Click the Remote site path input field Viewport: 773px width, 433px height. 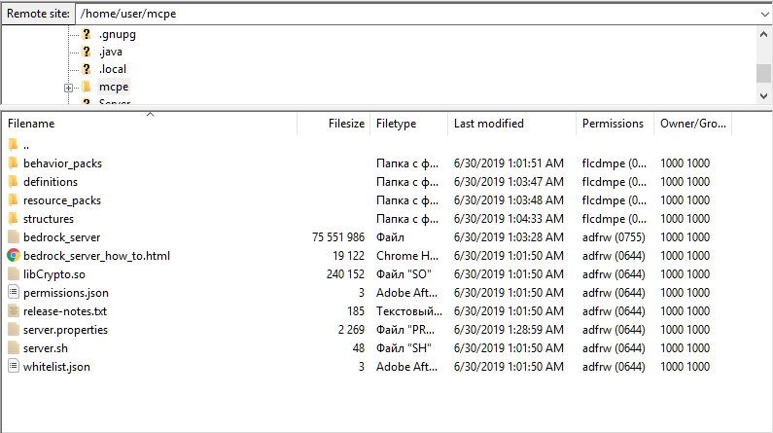tap(416, 14)
